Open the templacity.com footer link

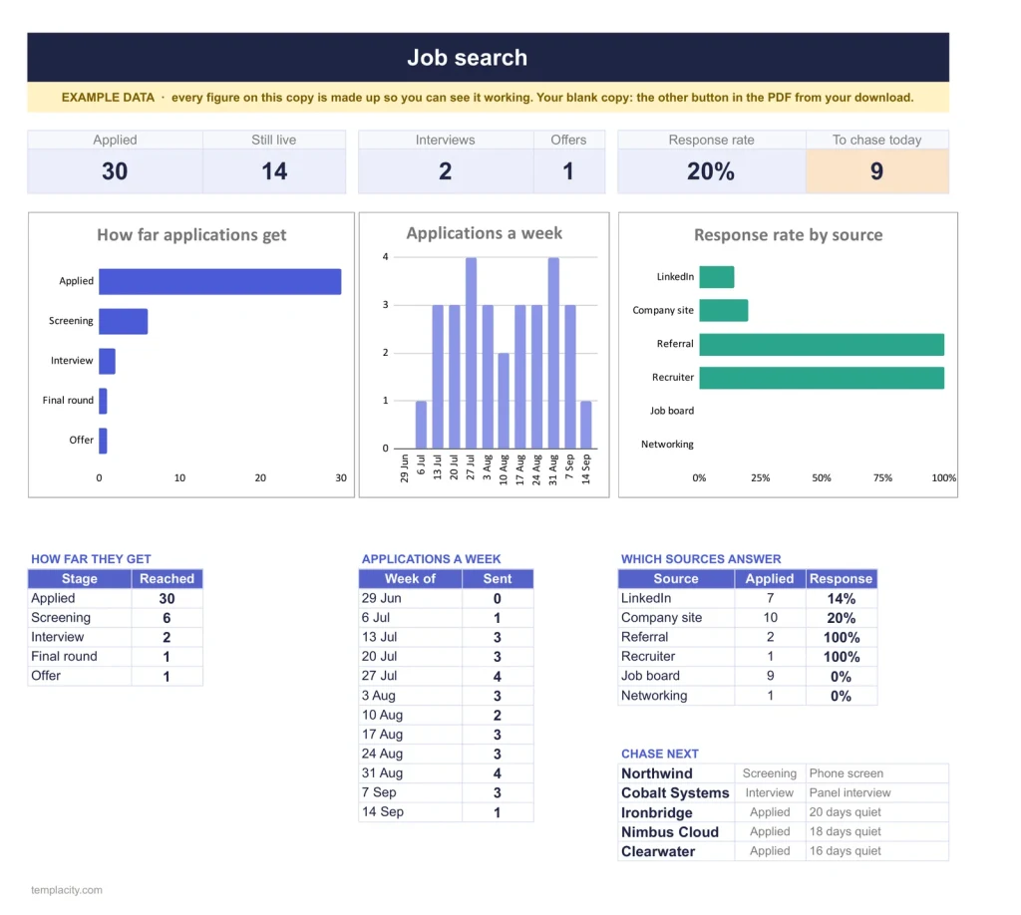pyautogui.click(x=67, y=890)
